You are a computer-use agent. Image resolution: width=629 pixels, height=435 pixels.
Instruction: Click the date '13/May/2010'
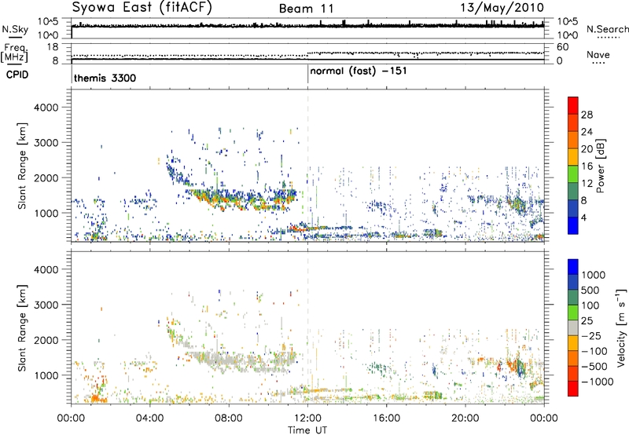click(x=502, y=7)
